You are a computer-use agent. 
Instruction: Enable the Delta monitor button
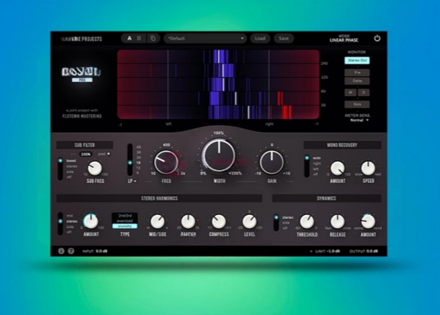tap(357, 81)
